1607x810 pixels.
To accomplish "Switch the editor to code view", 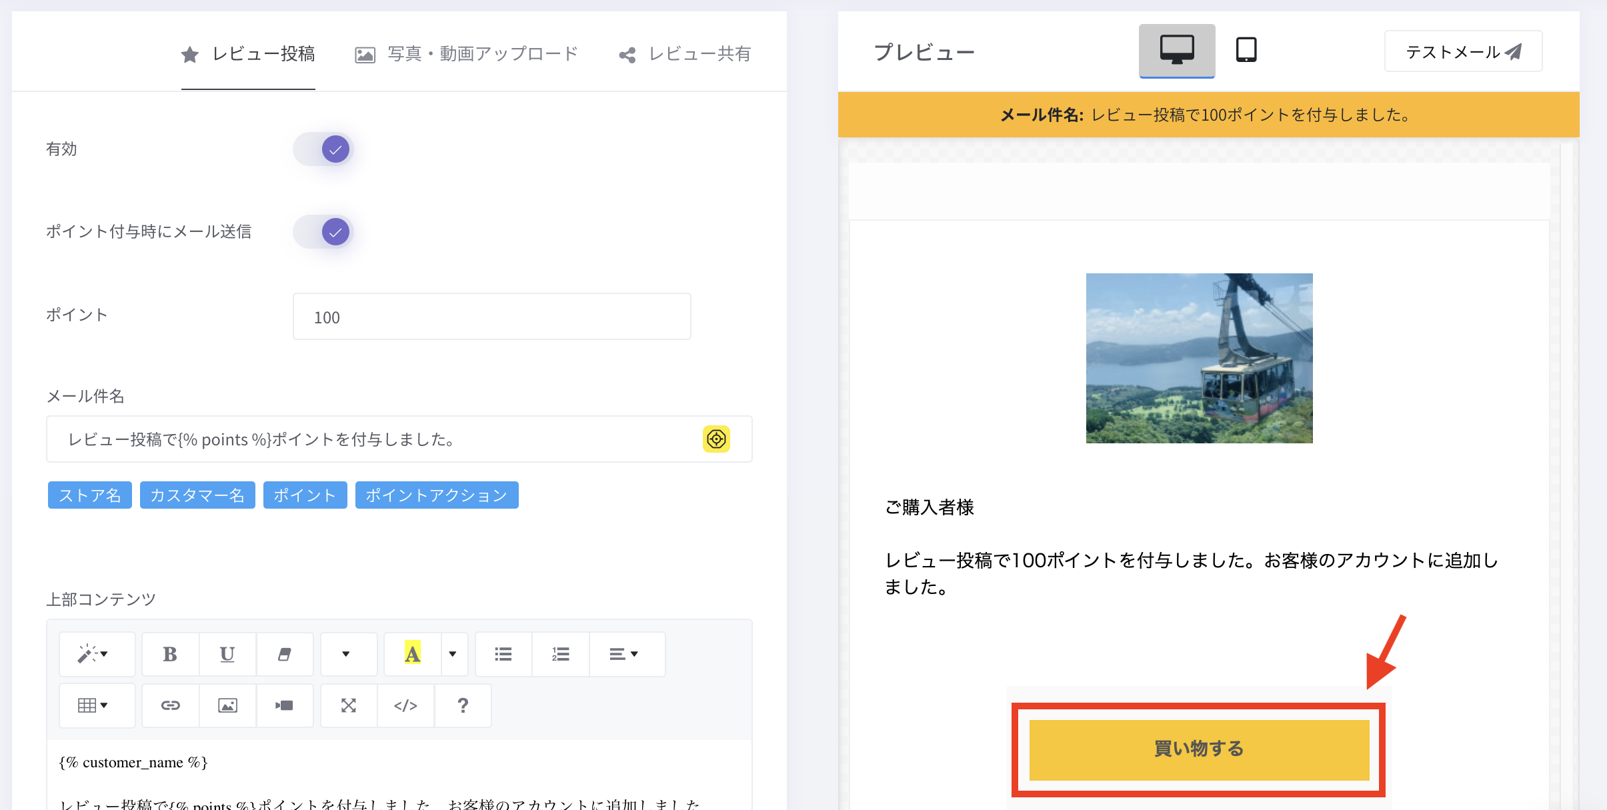I will [x=405, y=705].
